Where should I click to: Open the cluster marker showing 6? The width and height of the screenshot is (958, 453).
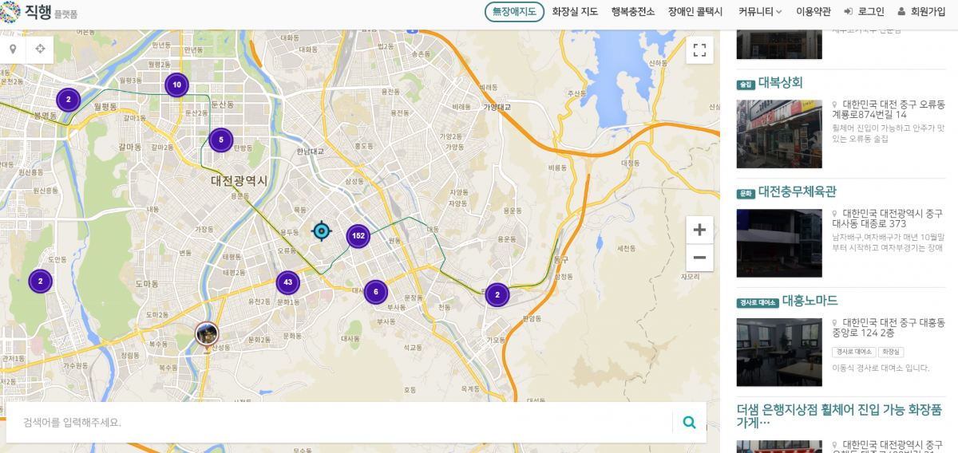376,292
